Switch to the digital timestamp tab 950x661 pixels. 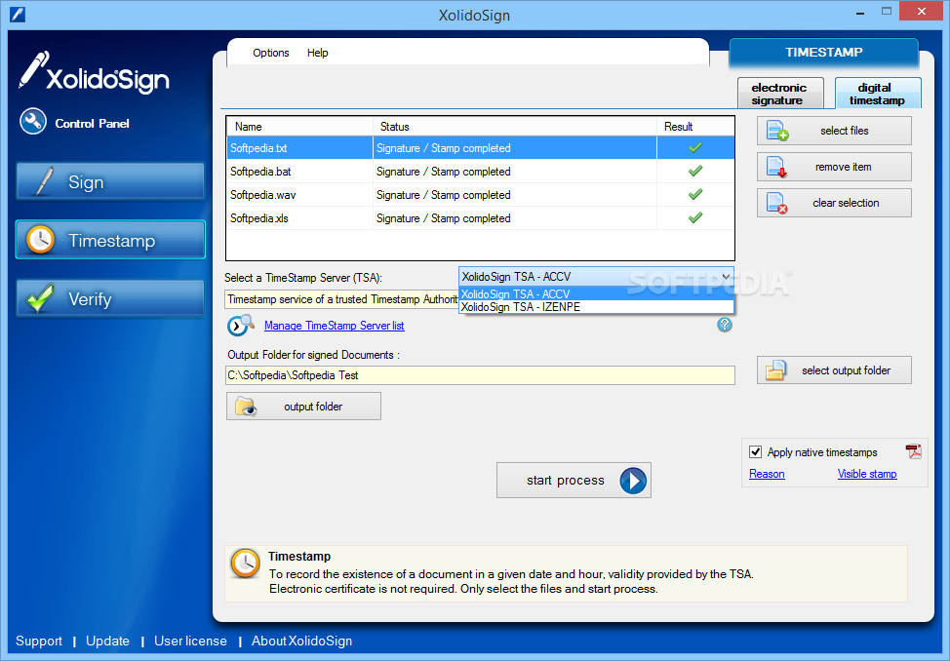877,94
